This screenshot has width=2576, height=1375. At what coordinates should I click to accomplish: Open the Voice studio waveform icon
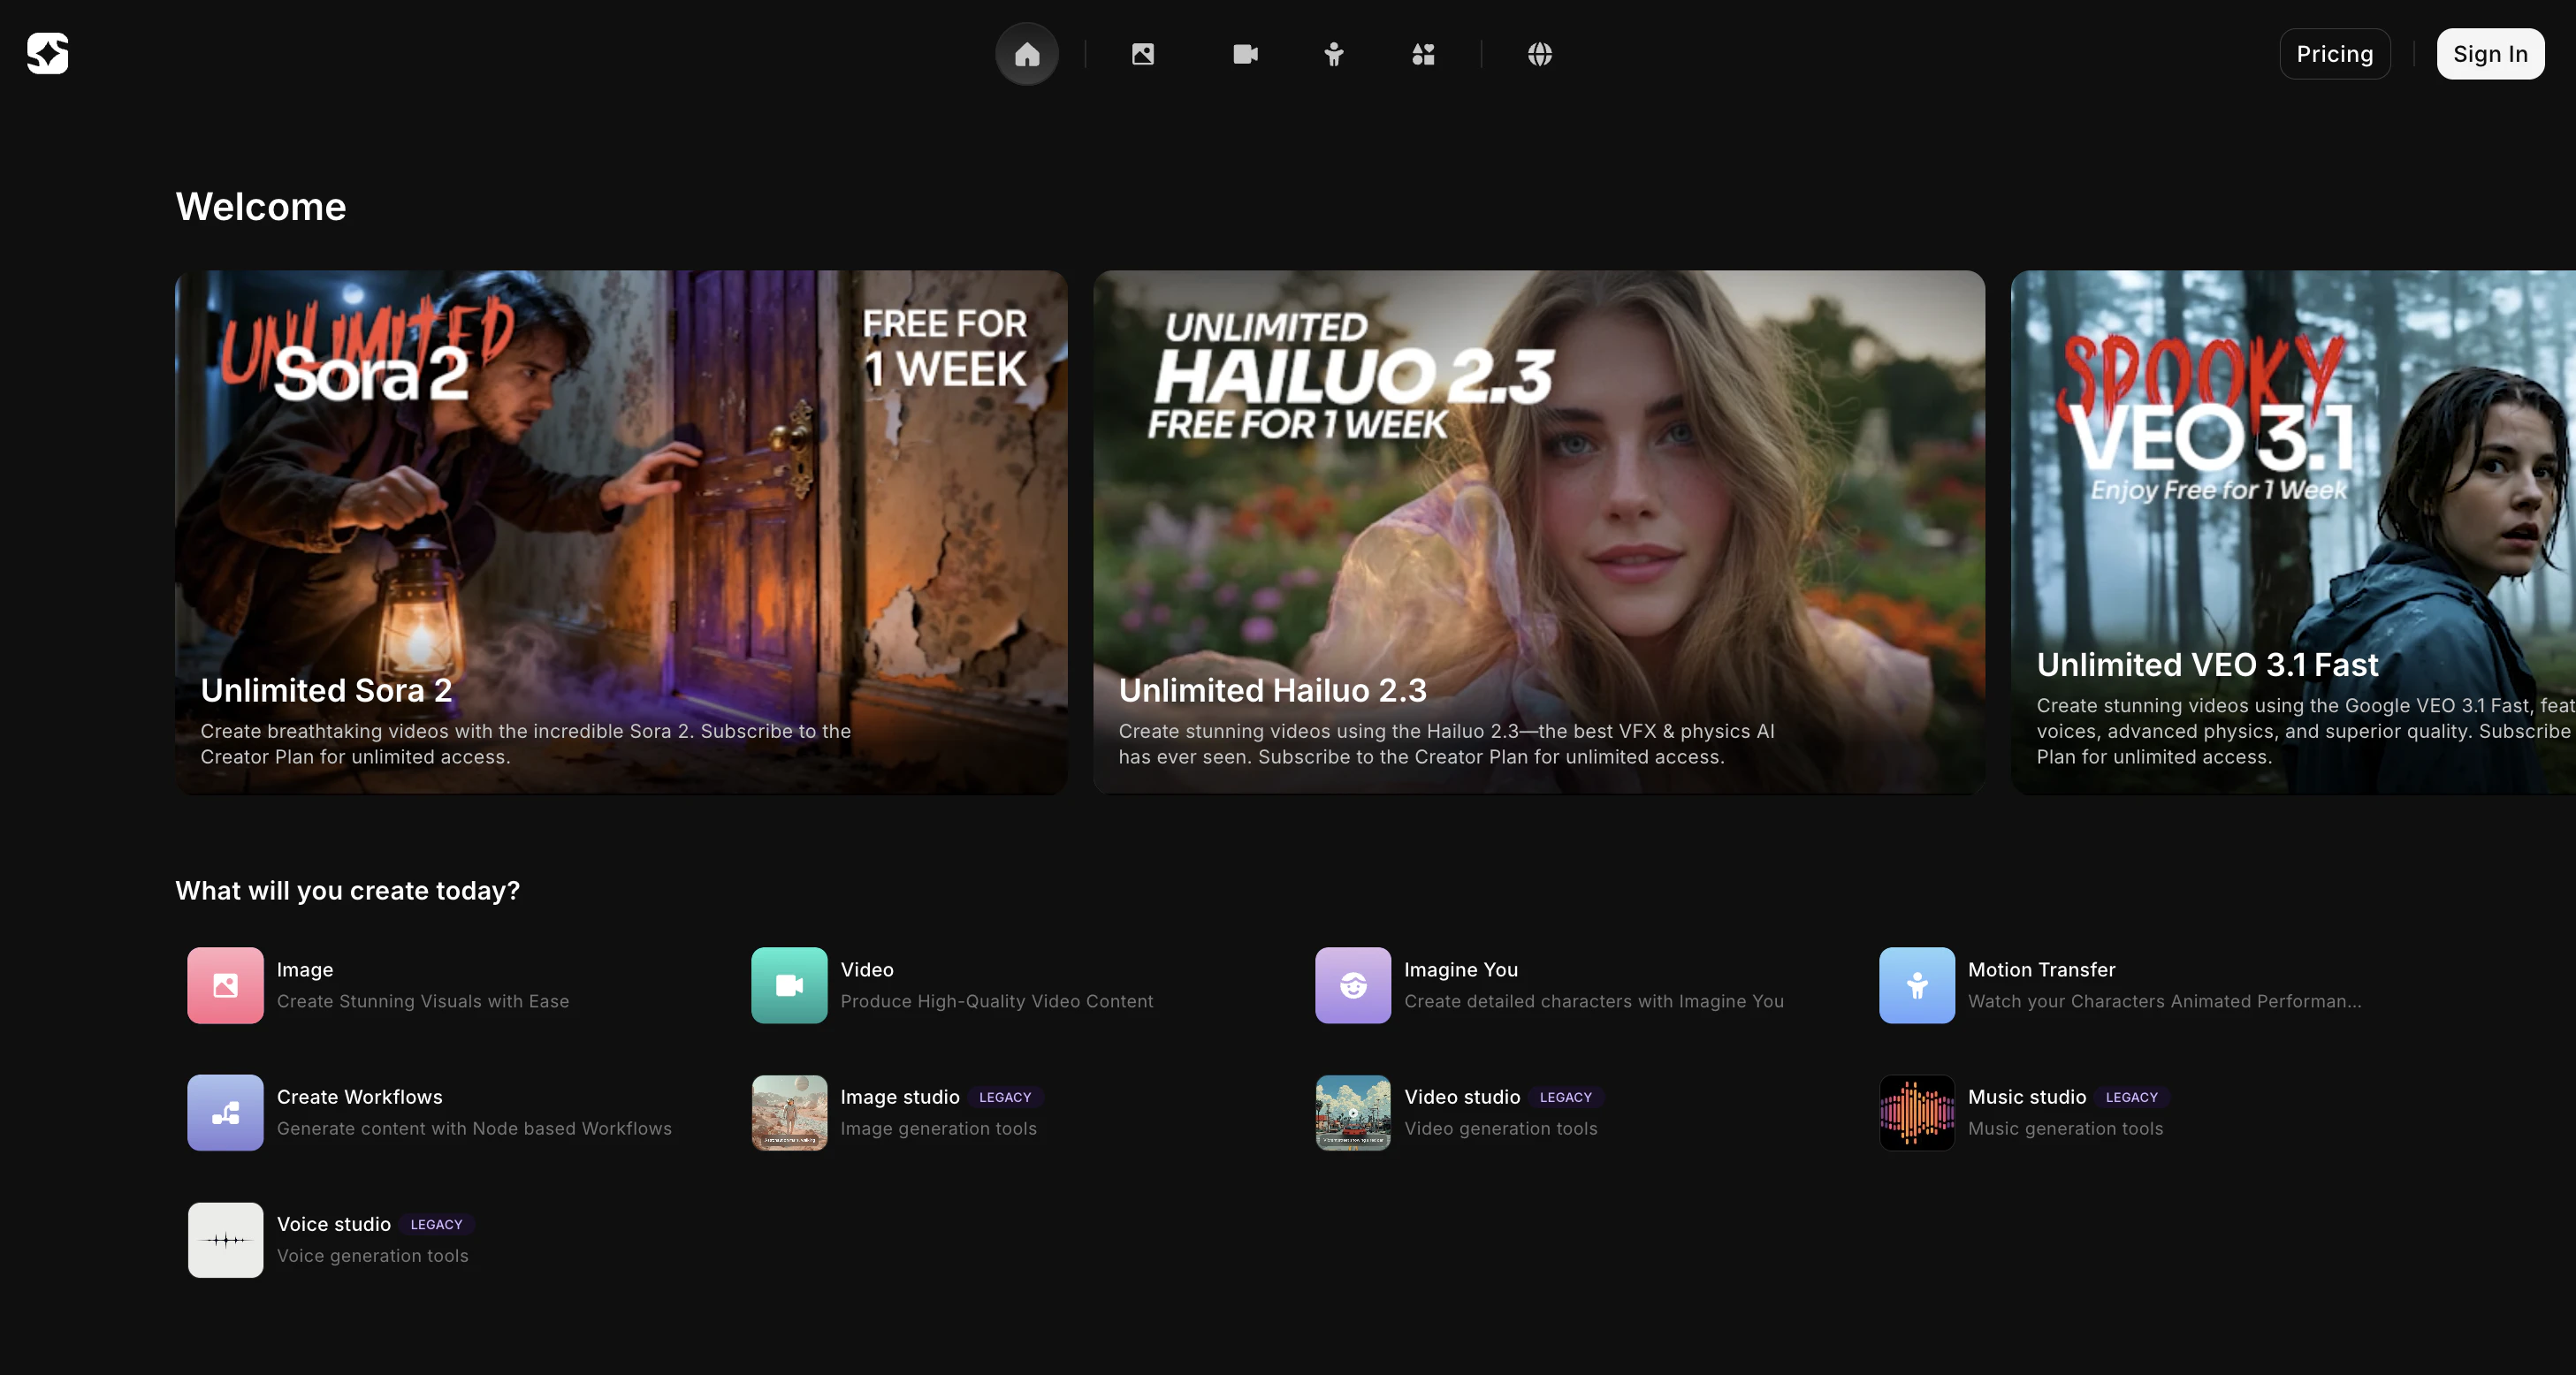[225, 1240]
